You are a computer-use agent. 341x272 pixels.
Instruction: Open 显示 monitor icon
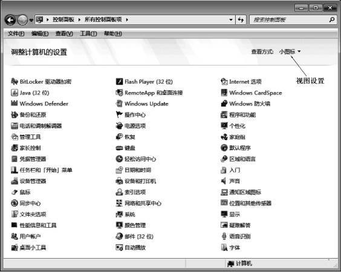click(x=224, y=214)
